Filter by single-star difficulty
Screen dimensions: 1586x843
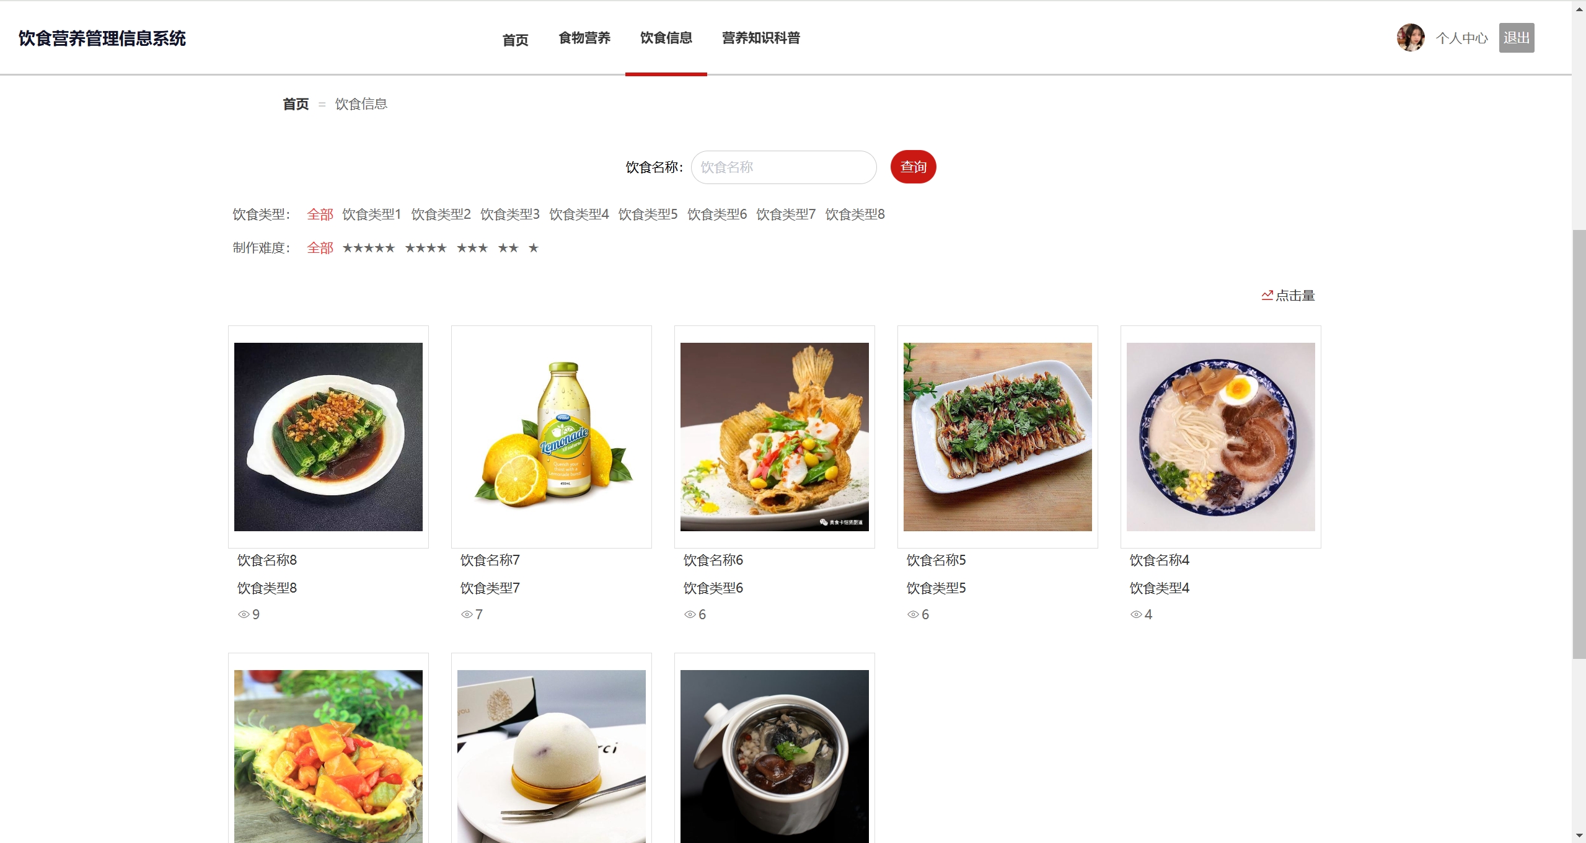(534, 248)
